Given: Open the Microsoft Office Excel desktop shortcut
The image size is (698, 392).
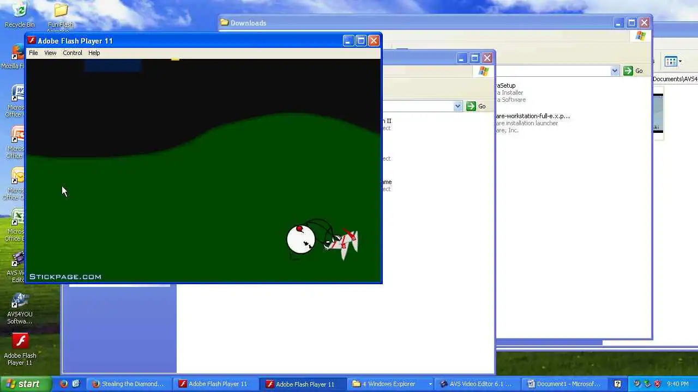Looking at the screenshot, I should pos(16,225).
